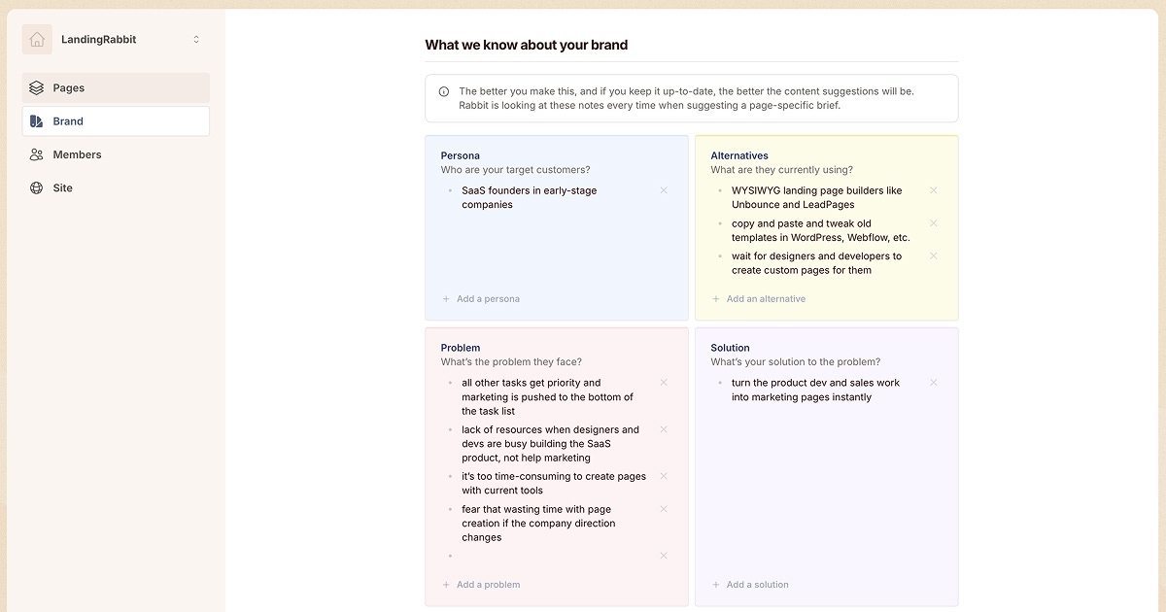Click the Brand swatch icon in sidebar

pos(37,121)
